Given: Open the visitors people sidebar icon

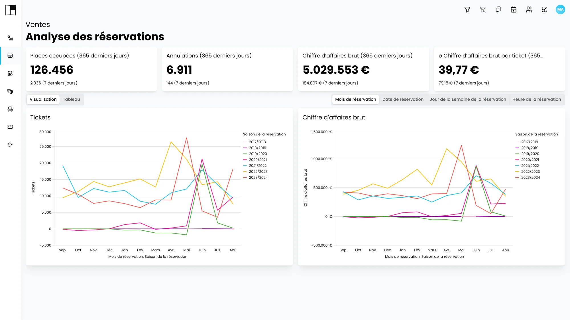Looking at the screenshot, I should pos(10,74).
